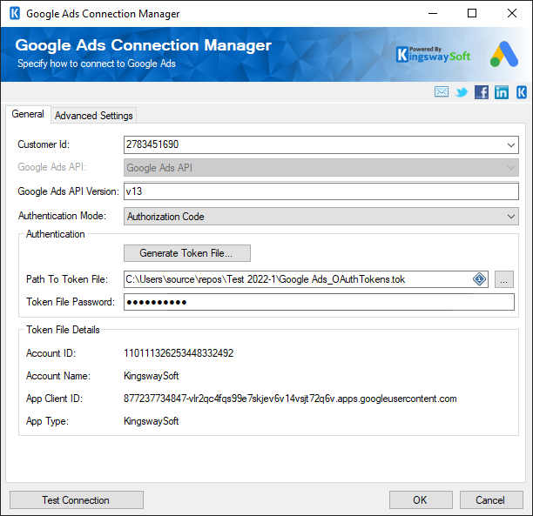Click the Token File Details group label
Screen dimensions: 533x516
coord(63,330)
